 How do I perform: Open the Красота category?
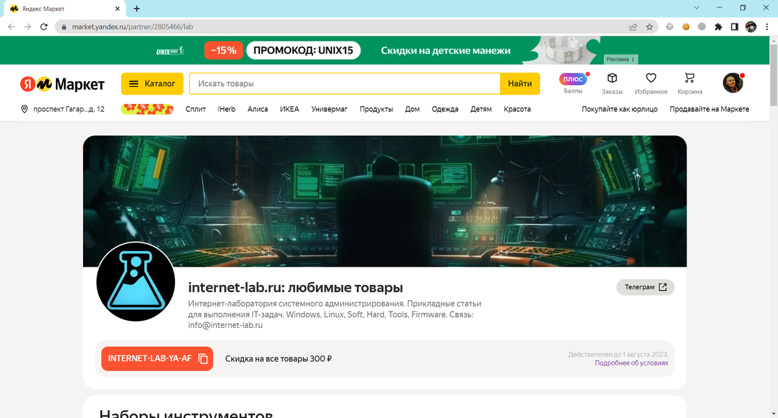pyautogui.click(x=517, y=109)
